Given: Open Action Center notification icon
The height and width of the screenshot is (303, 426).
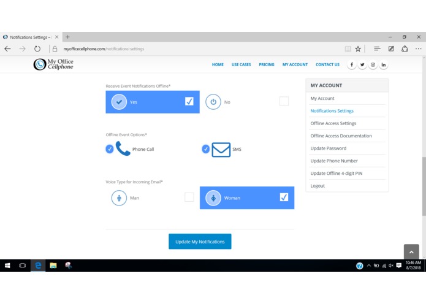Looking at the screenshot, I should click(x=399, y=266).
